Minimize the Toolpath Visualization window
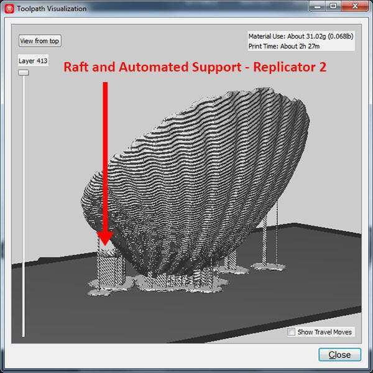 (317, 6)
